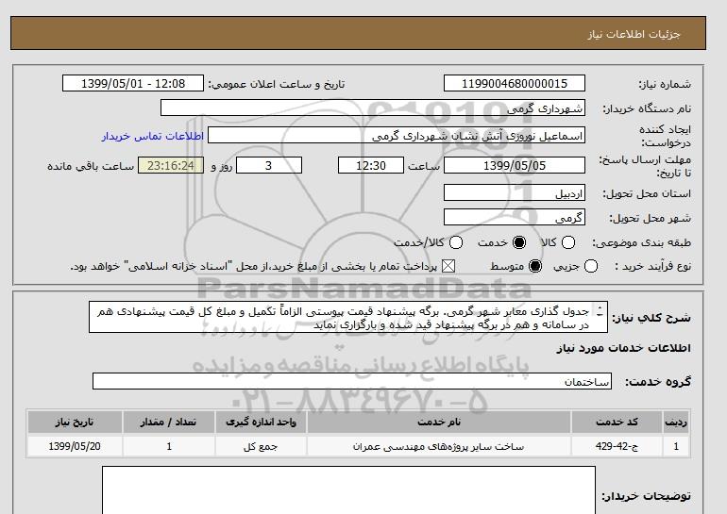Viewport: 727px width, 514px height.
Task: Click the need number field 1199004680000015
Action: (515, 83)
